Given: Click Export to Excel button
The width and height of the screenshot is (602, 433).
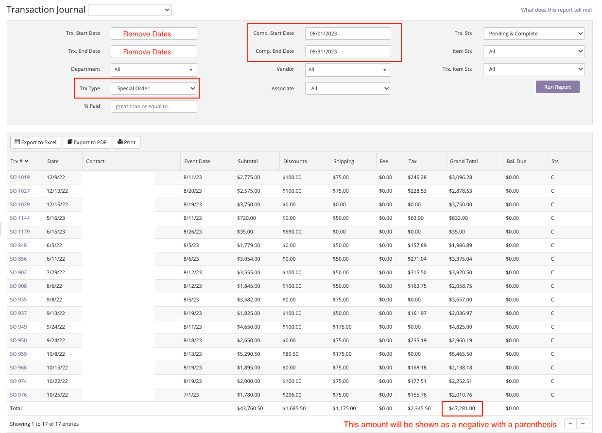Looking at the screenshot, I should 35,142.
